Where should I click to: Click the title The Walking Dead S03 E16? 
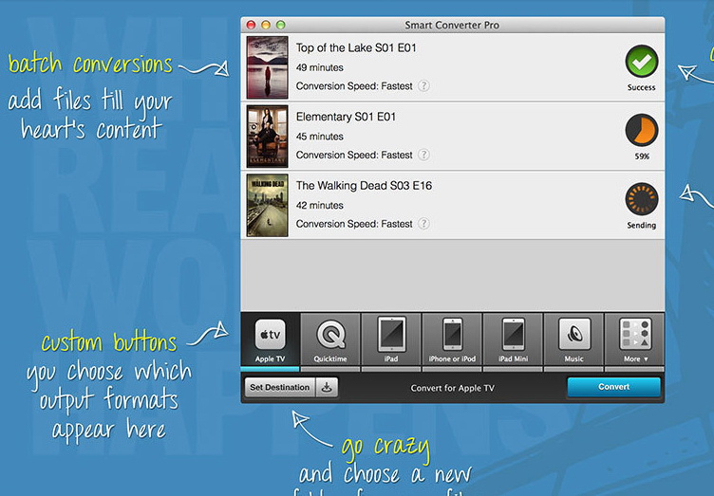364,186
